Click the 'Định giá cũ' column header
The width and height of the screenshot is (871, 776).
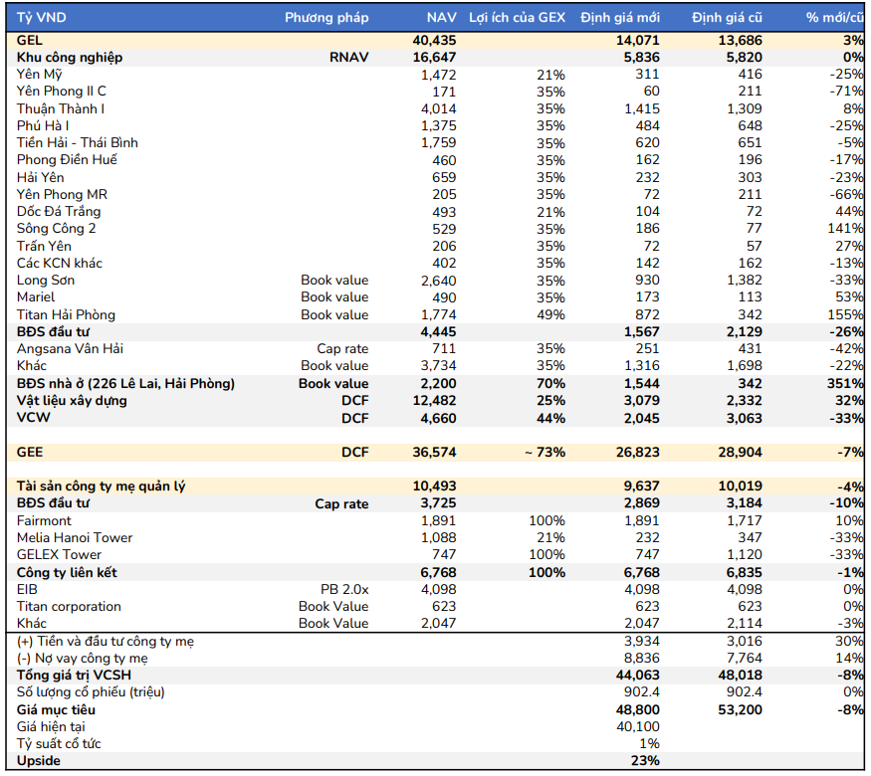click(x=727, y=18)
